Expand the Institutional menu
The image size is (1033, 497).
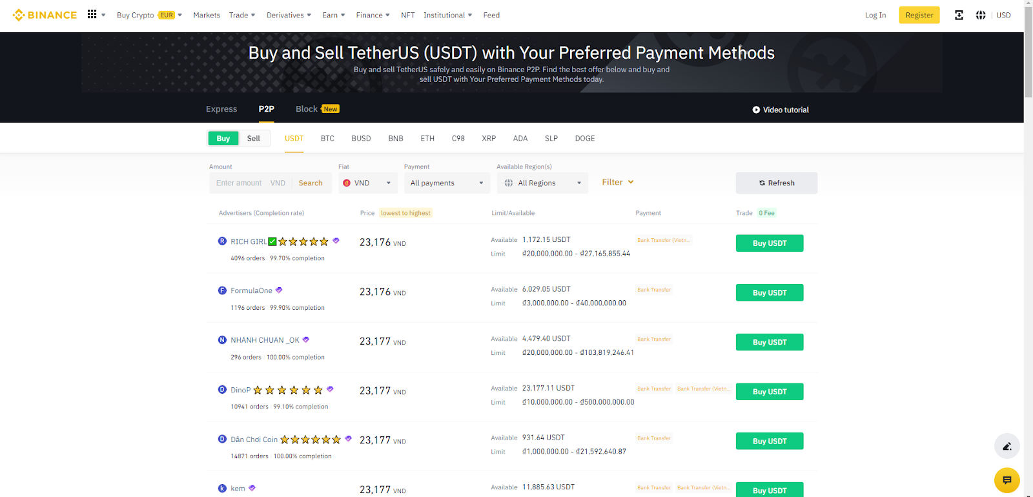(447, 15)
